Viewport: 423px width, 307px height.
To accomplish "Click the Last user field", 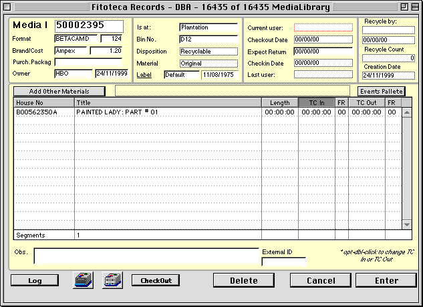I will 323,74.
